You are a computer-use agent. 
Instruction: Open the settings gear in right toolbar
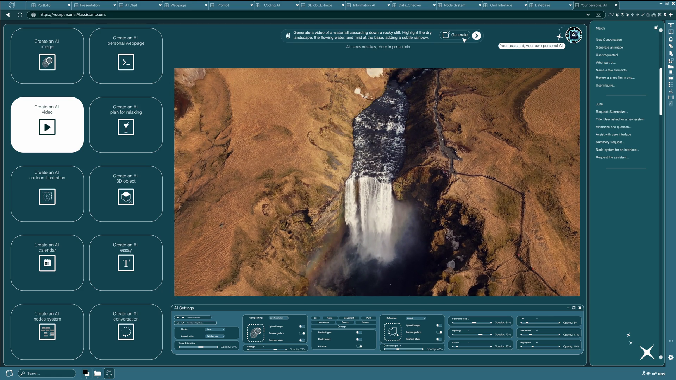671,357
